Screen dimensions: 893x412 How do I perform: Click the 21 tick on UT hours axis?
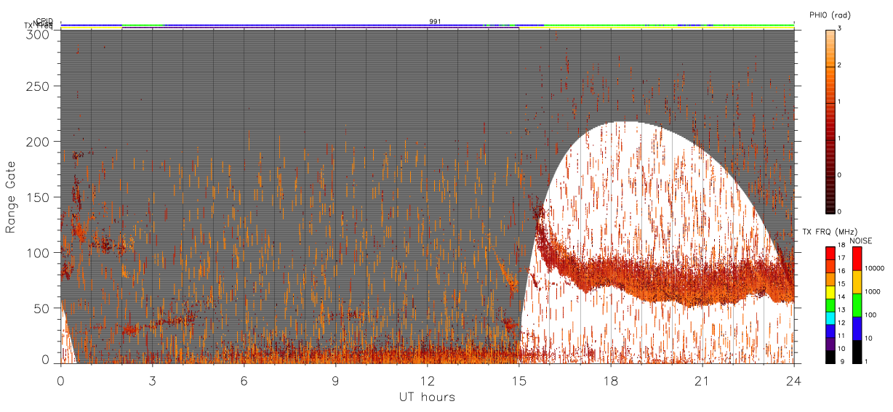702,380
